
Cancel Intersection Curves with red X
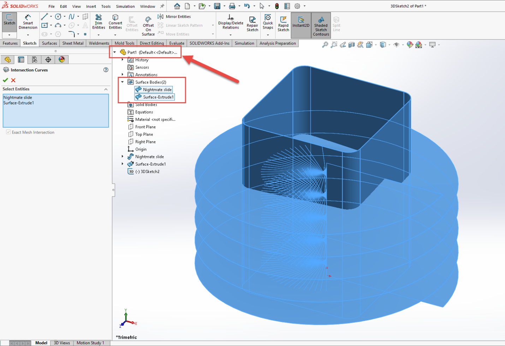(13, 80)
